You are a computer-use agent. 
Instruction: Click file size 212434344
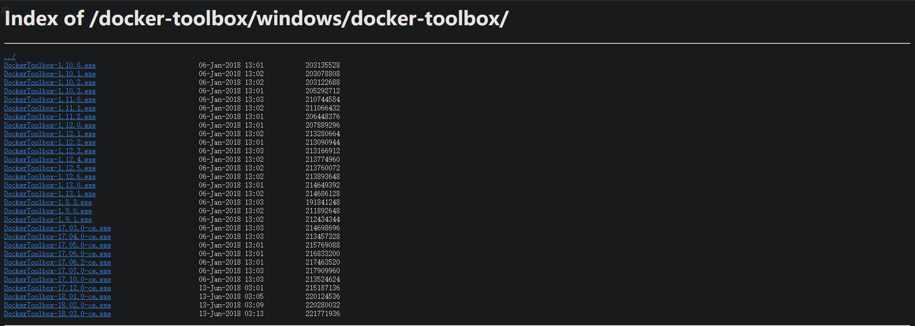point(323,219)
